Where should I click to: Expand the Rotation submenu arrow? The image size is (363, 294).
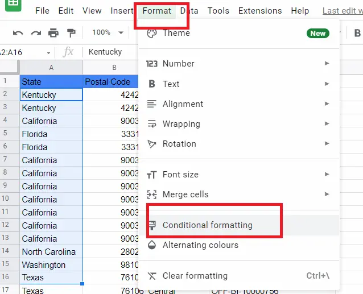pyautogui.click(x=327, y=144)
